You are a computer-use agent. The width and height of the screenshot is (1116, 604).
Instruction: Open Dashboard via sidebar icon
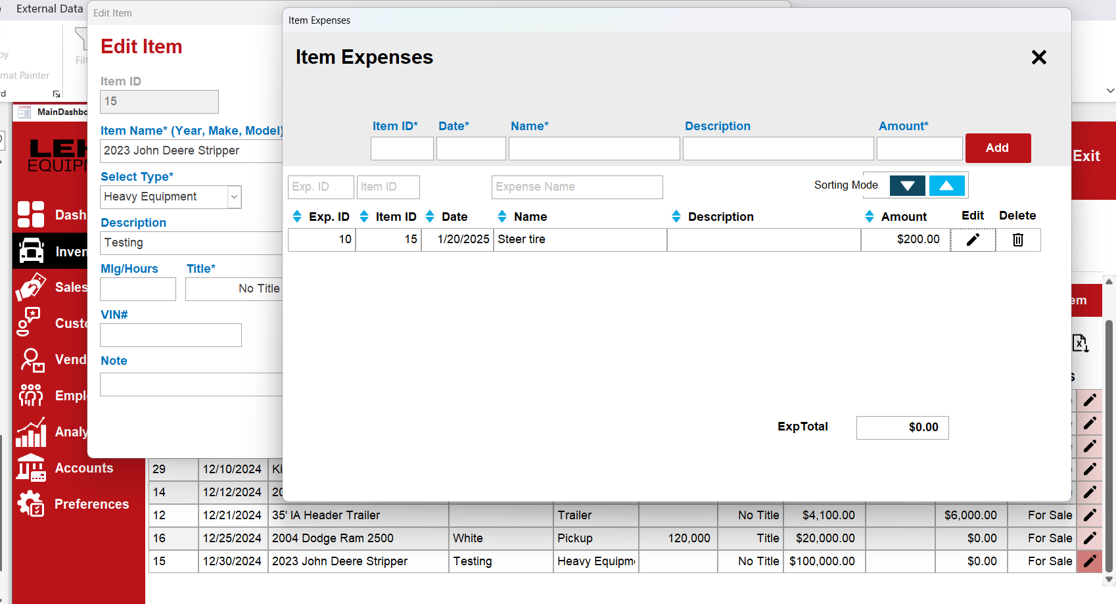[31, 214]
